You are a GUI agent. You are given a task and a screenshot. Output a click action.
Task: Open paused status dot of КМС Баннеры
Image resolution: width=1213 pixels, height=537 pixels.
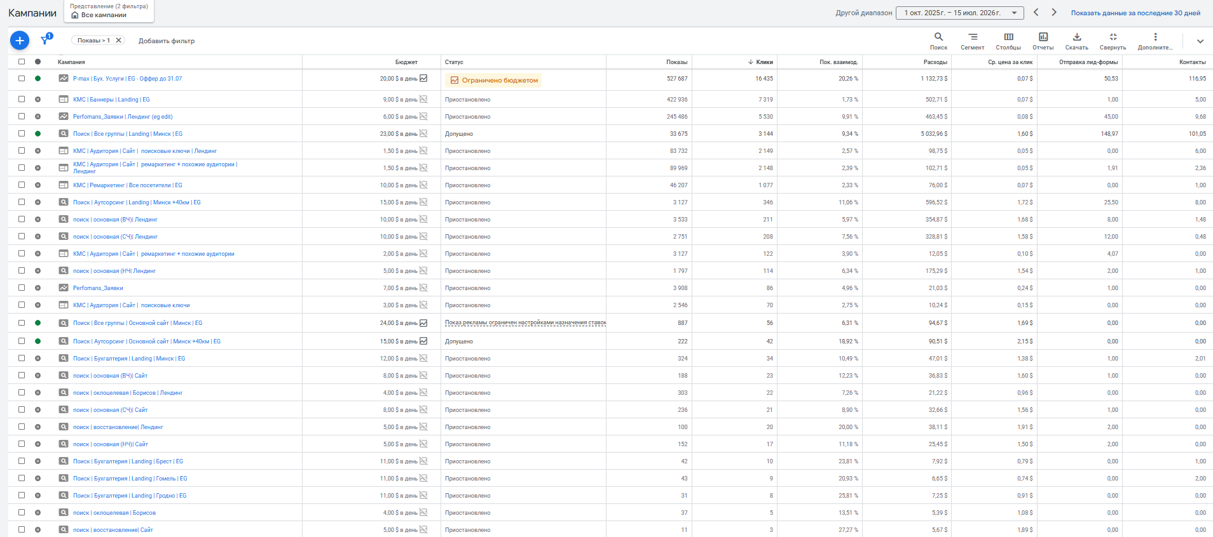pos(38,99)
